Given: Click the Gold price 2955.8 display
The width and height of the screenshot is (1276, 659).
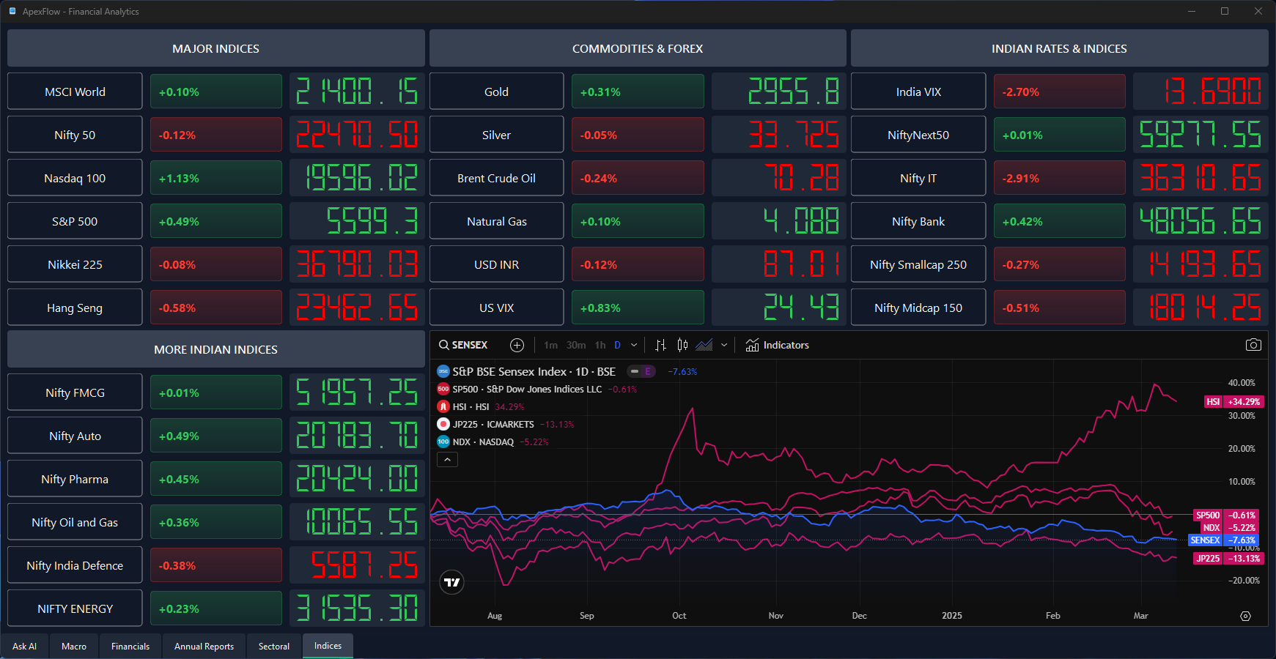Looking at the screenshot, I should (778, 92).
